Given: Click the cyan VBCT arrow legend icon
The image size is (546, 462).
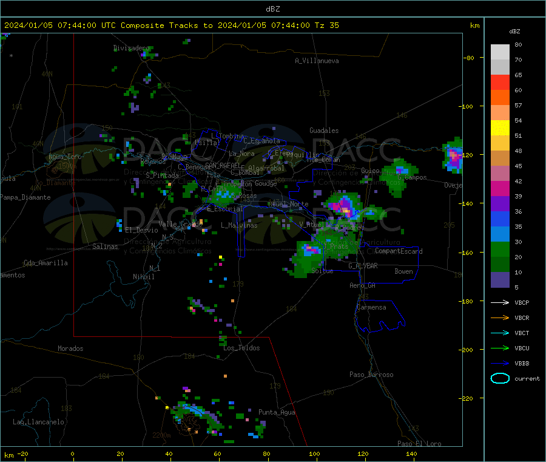Looking at the screenshot, I should (500, 333).
